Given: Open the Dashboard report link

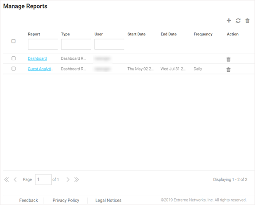Looking at the screenshot, I should (x=37, y=58).
